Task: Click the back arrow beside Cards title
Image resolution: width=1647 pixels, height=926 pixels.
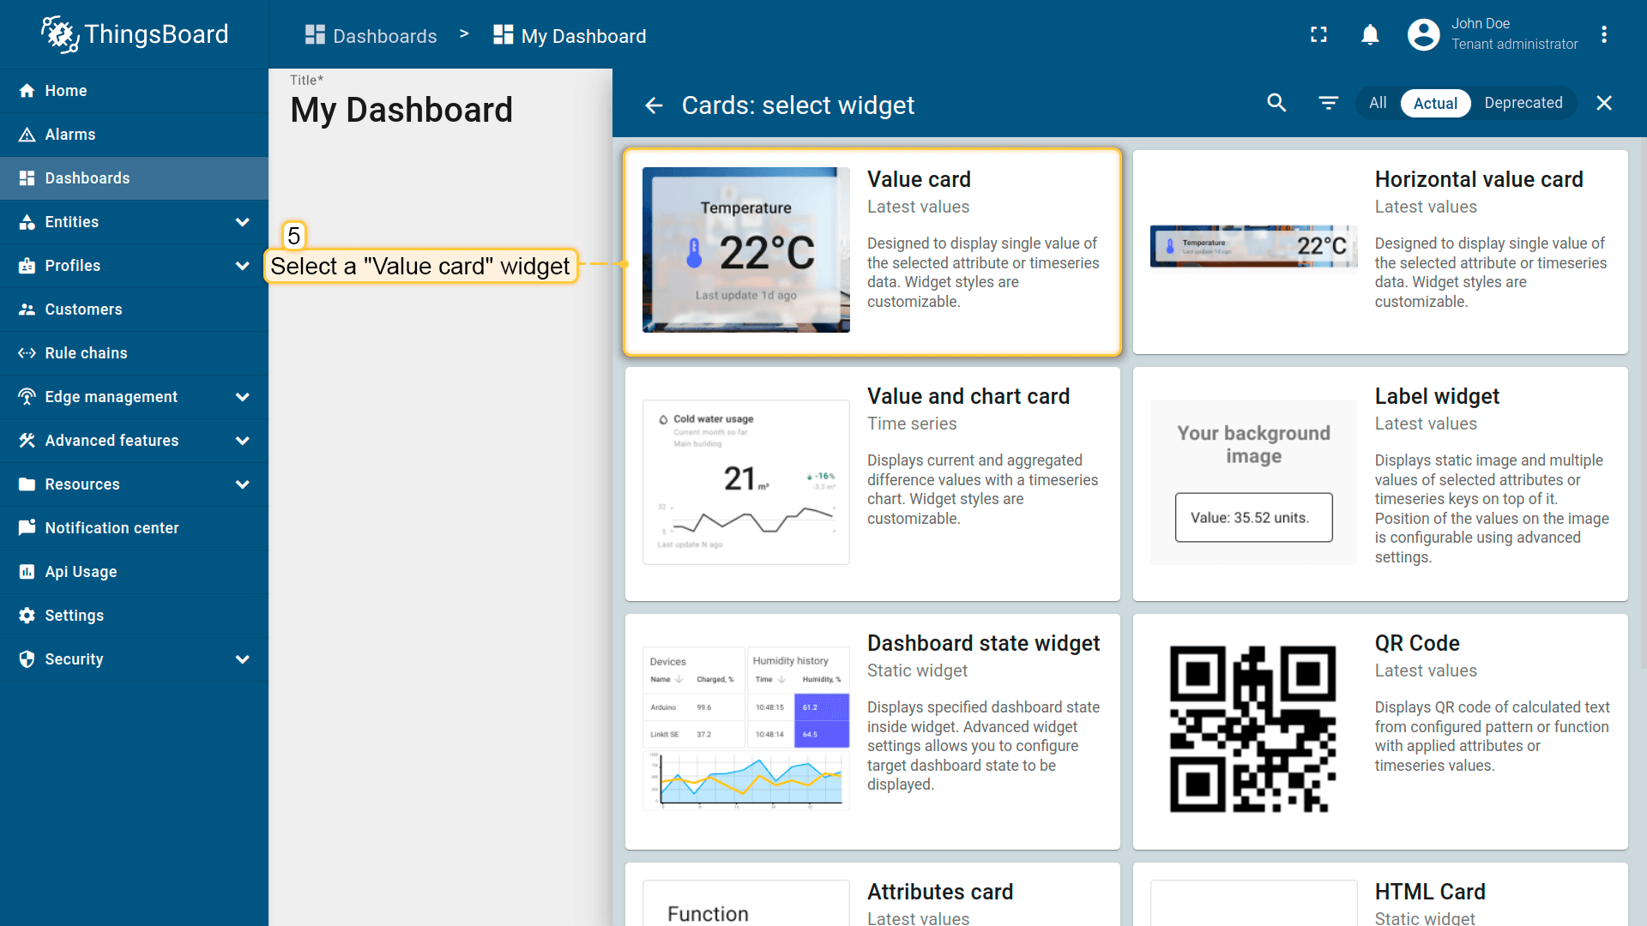Action: [654, 105]
